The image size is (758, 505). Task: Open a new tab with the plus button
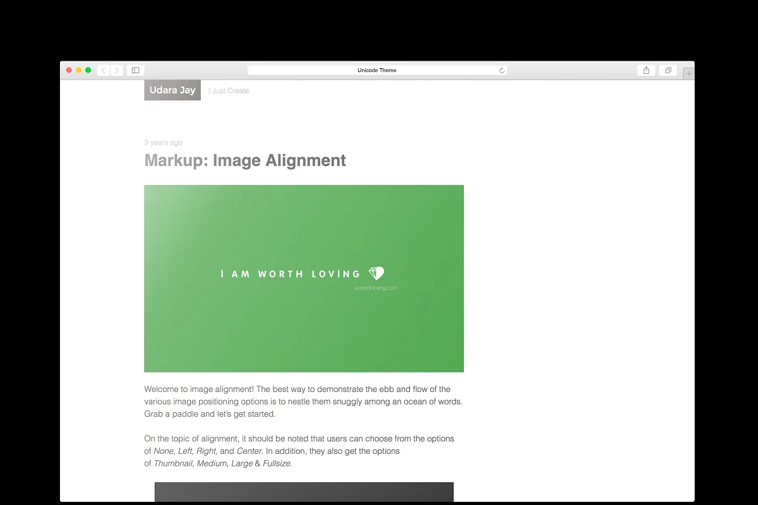(689, 74)
